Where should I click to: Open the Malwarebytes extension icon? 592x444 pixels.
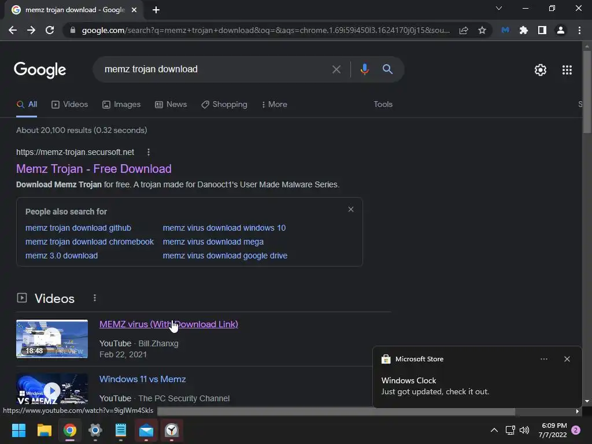(x=505, y=30)
